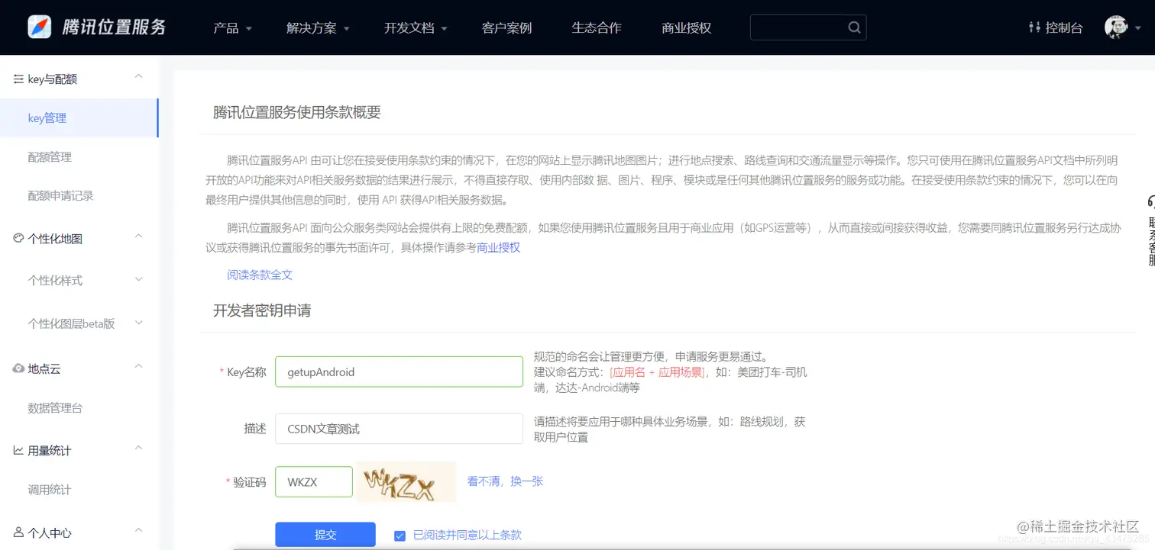Viewport: 1155px width, 550px height.
Task: Switch to 客户案例 menu item
Action: (506, 27)
